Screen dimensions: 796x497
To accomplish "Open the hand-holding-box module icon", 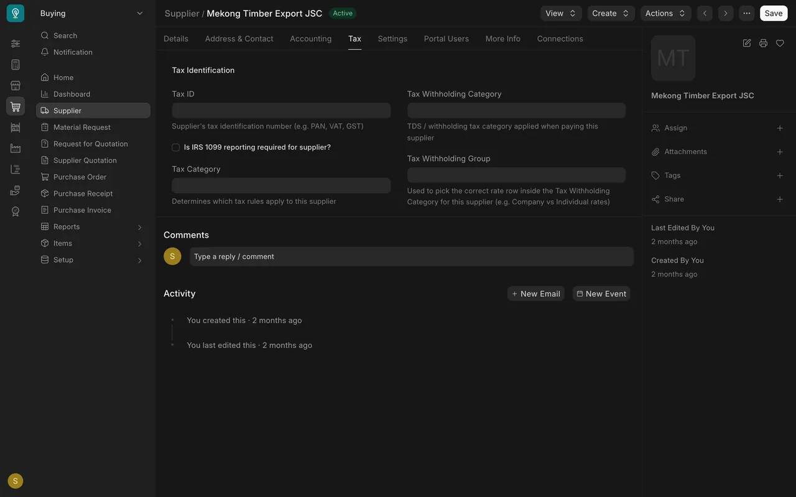I will (x=16, y=190).
